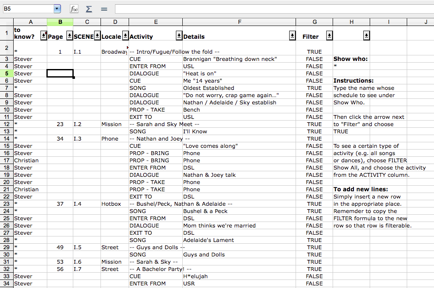Select the '-- A Bachelor Party! --' cell
This screenshot has width=434, height=288.
156,269
